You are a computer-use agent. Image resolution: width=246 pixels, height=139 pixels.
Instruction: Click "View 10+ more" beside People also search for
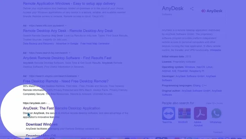[x=214, y=103]
